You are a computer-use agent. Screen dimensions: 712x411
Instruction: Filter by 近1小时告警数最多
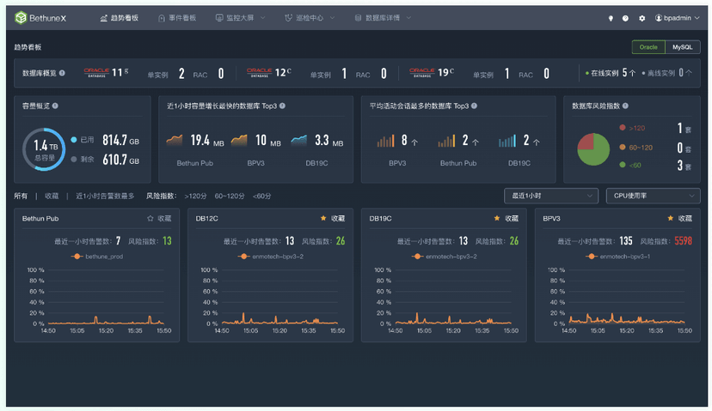coord(105,196)
